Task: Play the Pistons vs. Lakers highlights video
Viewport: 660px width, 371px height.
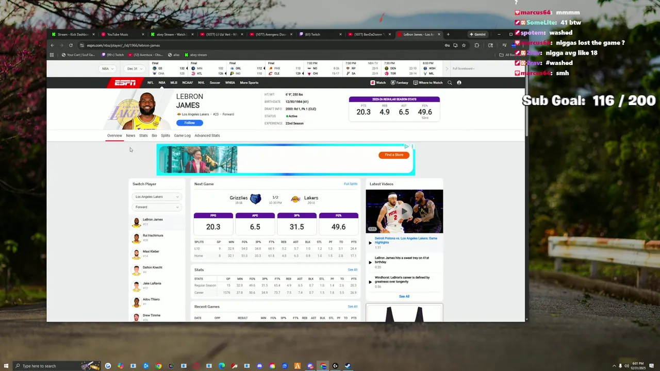Action: click(x=404, y=211)
